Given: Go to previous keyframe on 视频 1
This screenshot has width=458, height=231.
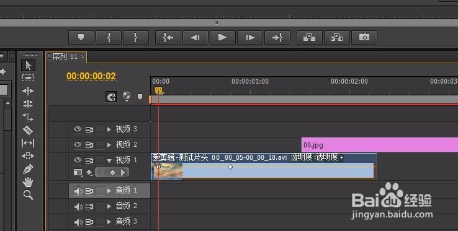Looking at the screenshot, I should [101, 173].
